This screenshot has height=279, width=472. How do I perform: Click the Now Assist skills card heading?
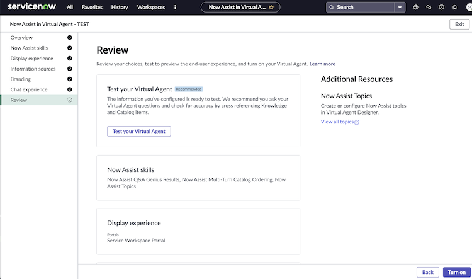(131, 170)
